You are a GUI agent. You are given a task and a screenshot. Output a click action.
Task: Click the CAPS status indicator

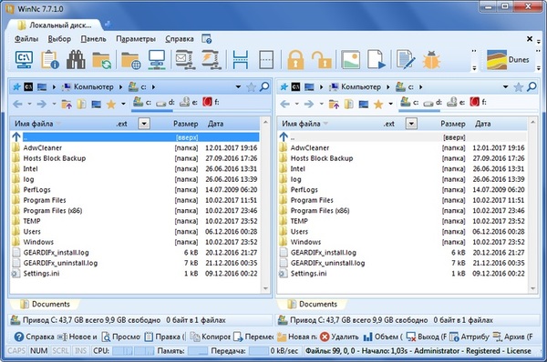[x=16, y=350]
